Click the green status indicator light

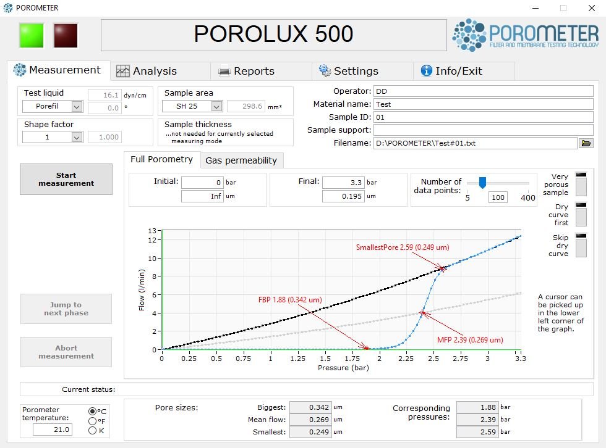pos(32,35)
